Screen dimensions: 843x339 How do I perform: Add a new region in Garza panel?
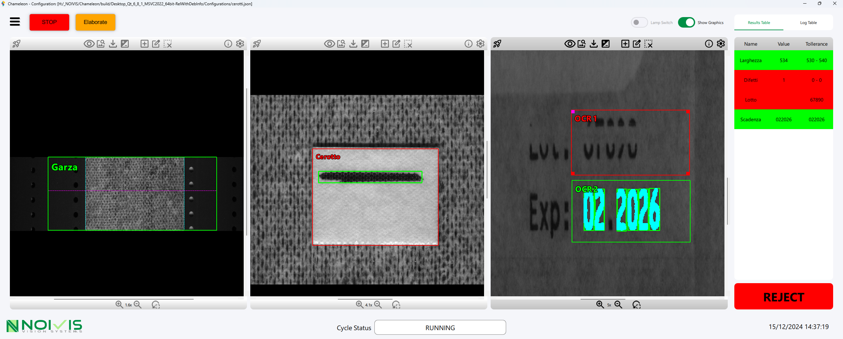coord(144,44)
